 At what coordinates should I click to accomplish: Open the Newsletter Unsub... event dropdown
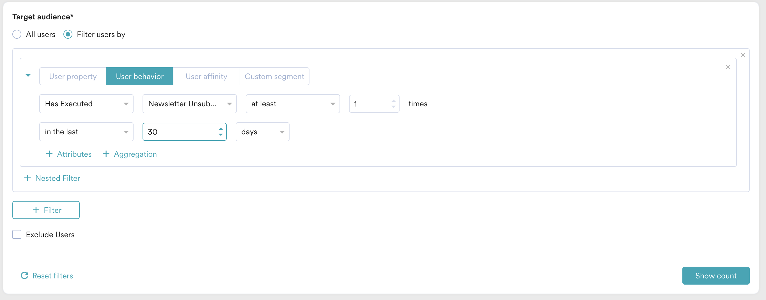[189, 104]
